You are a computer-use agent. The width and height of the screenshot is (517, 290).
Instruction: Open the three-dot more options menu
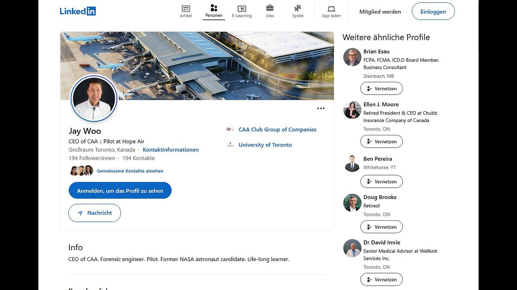coord(321,108)
